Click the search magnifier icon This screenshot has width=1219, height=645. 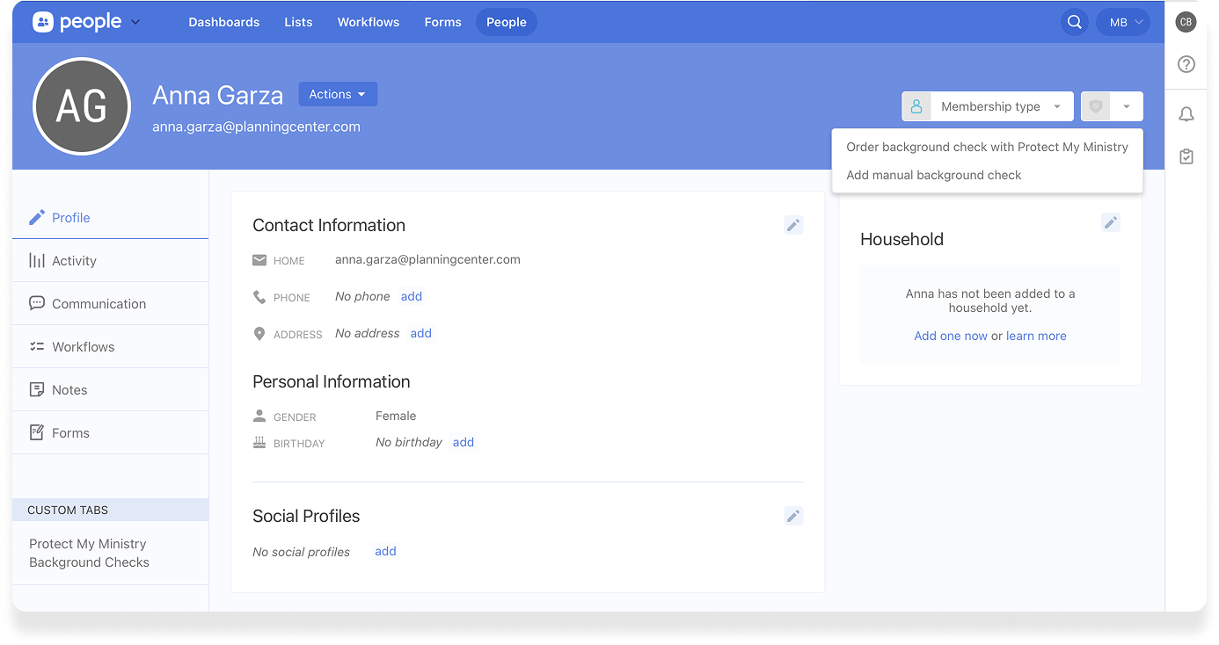(1074, 22)
